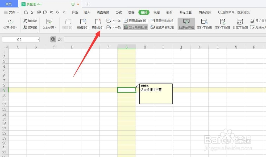Image resolution: width=266 pixels, height=157 pixels.
Task: Click the 删除批注 button
Action: (98, 24)
